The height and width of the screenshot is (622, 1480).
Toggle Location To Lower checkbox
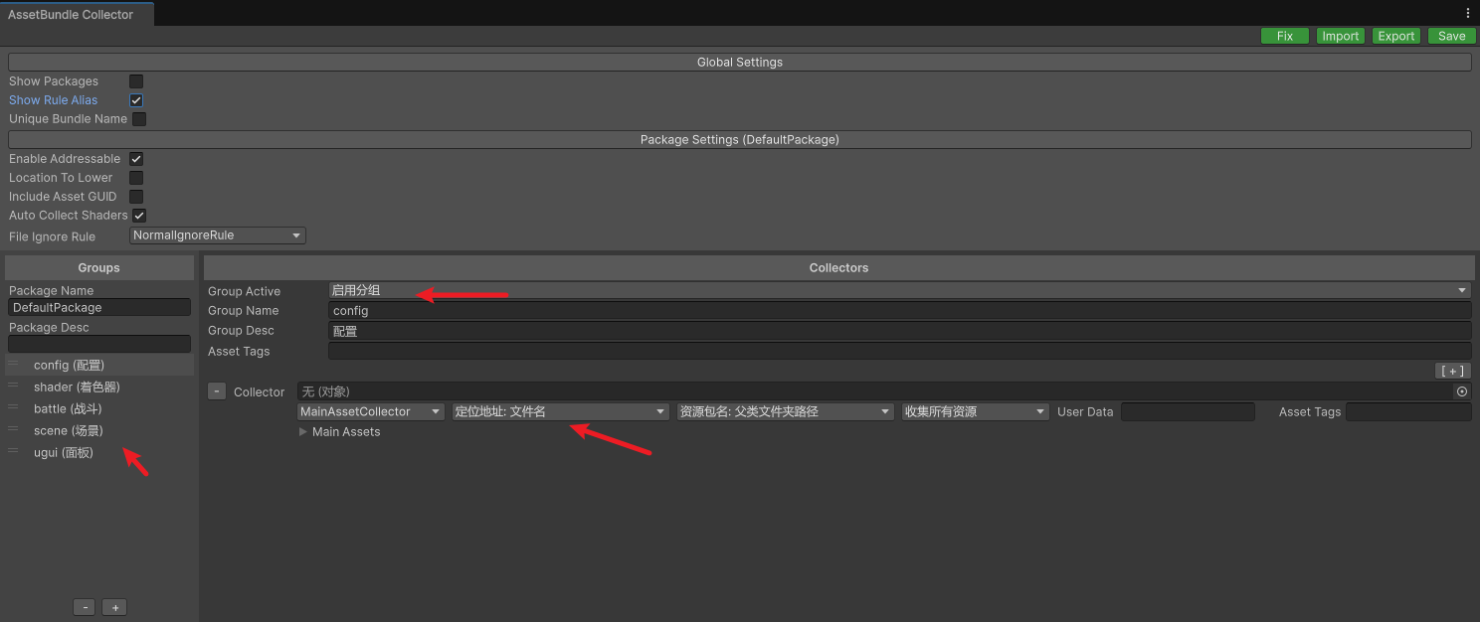pyautogui.click(x=136, y=178)
